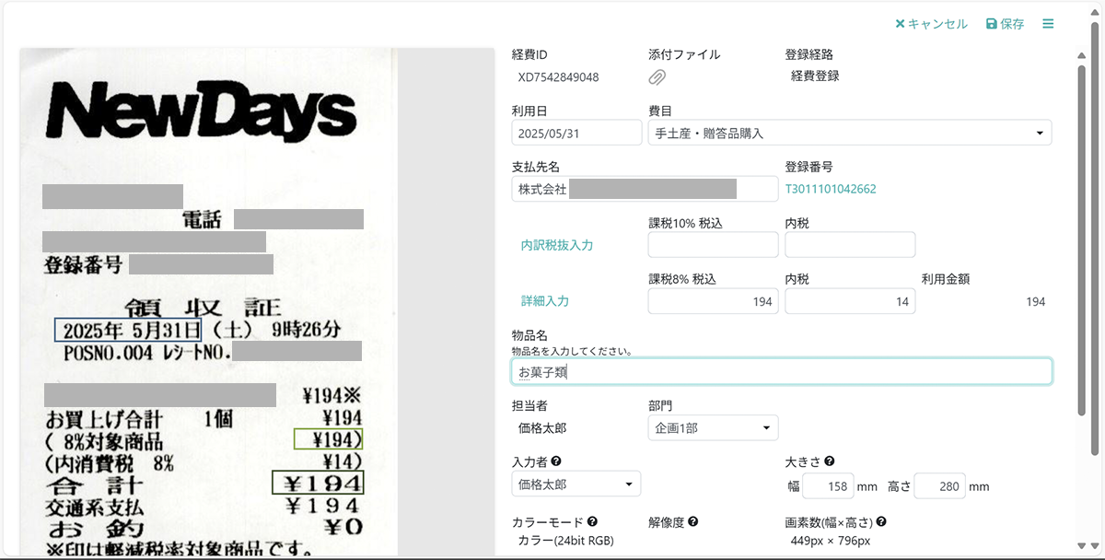Save the expense with 保存
The image size is (1105, 560).
point(1006,24)
